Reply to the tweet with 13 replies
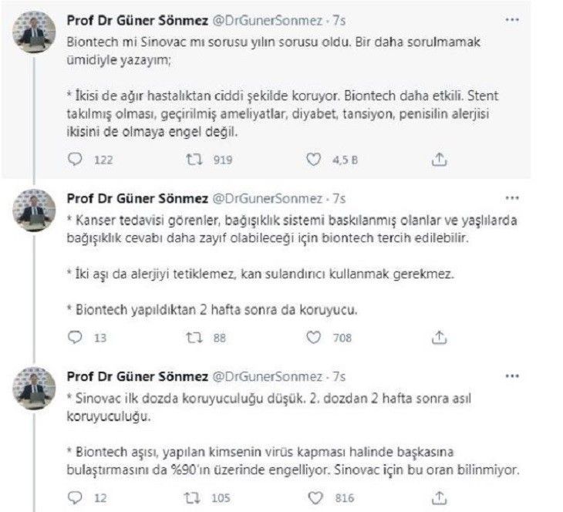The width and height of the screenshot is (563, 512). point(75,337)
